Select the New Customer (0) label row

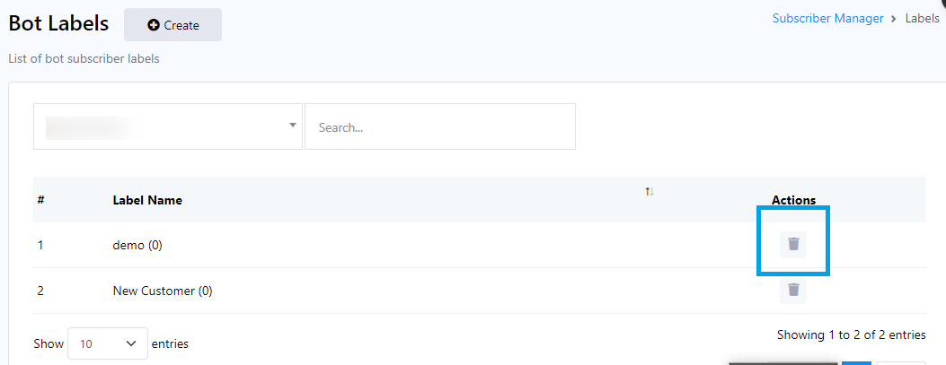pos(163,291)
